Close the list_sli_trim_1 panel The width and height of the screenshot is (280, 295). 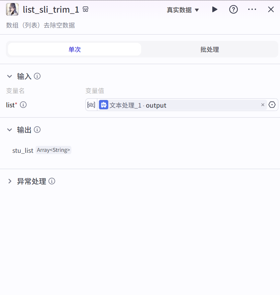pyautogui.click(x=271, y=9)
